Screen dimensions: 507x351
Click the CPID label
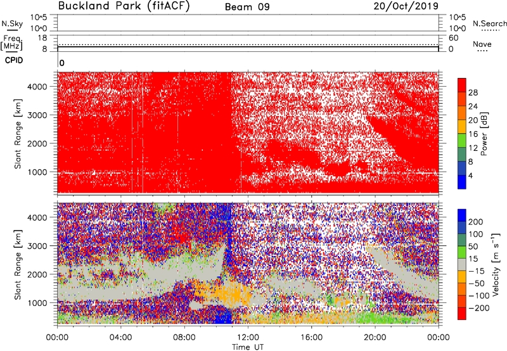(x=14, y=60)
